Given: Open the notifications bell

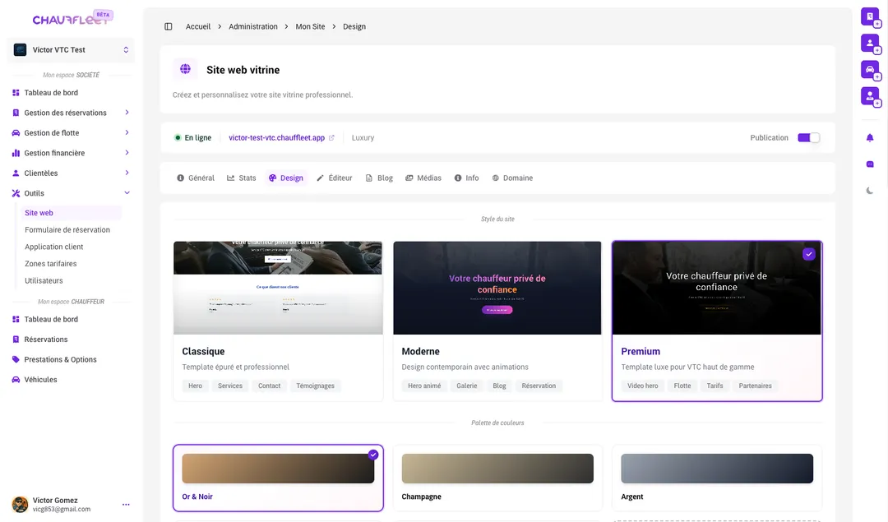Looking at the screenshot, I should point(870,137).
